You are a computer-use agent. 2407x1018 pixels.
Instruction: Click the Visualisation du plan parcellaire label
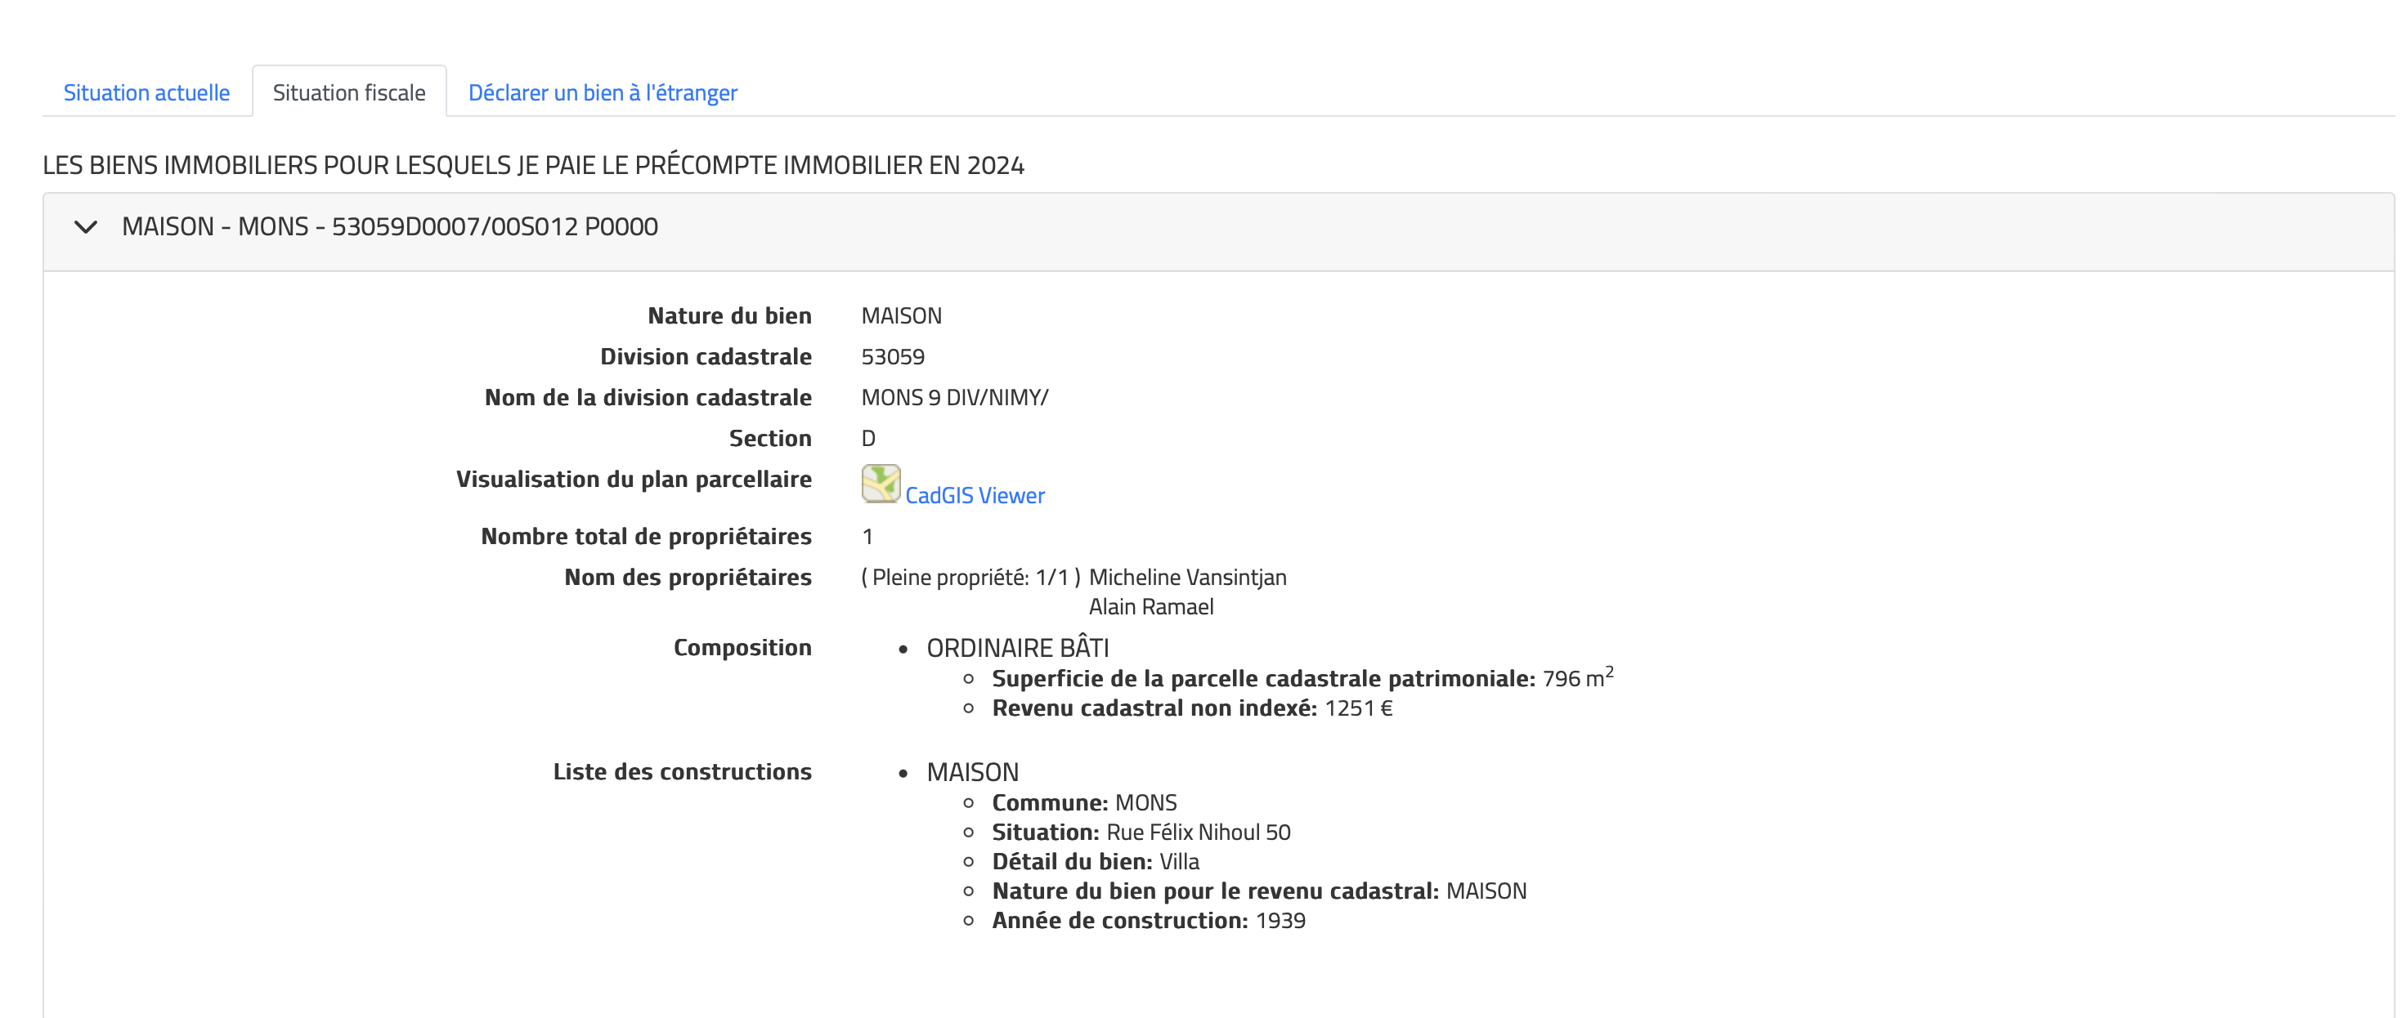point(634,479)
